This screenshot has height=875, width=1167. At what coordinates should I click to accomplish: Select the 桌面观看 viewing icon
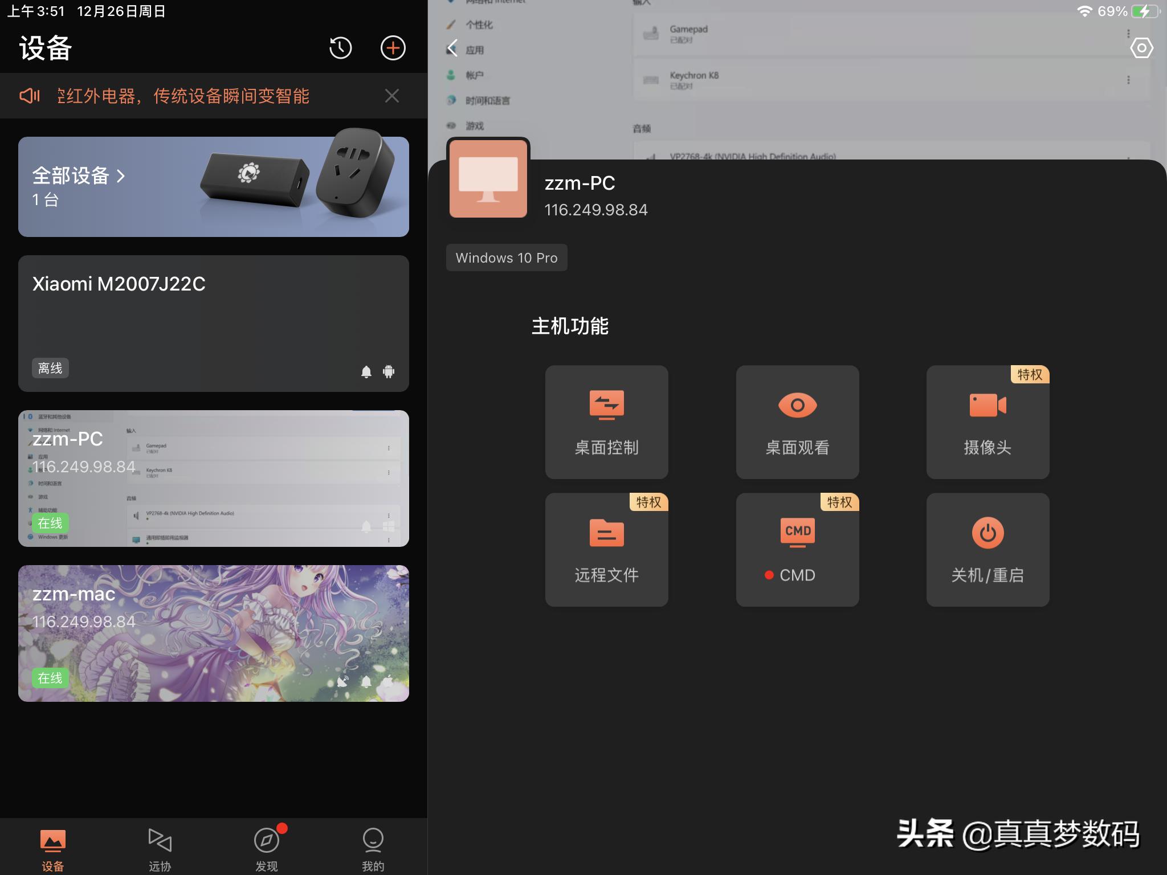(x=797, y=422)
